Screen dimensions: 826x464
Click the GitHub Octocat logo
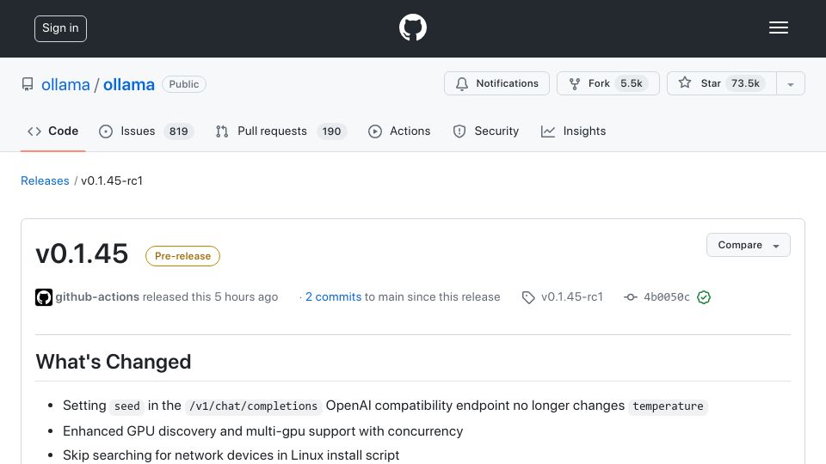[412, 27]
